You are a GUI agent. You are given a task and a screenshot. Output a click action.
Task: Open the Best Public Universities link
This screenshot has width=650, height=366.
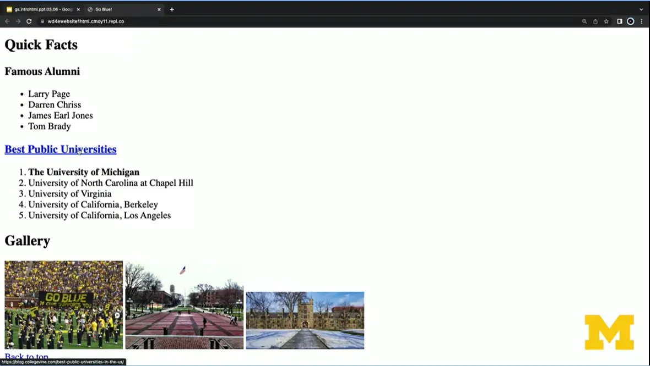coord(61,149)
